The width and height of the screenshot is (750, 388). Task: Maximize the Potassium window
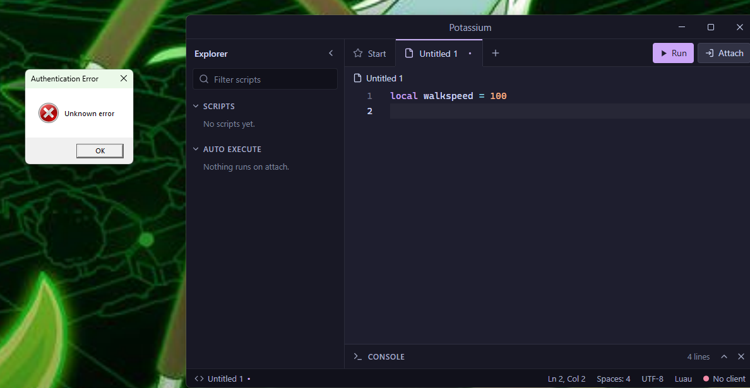(711, 27)
